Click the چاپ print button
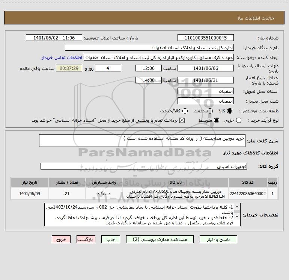This screenshot has height=280, width=289. [x=111, y=239]
